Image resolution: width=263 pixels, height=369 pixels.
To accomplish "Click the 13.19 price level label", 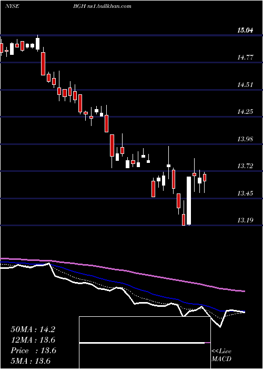I will pyautogui.click(x=246, y=220).
